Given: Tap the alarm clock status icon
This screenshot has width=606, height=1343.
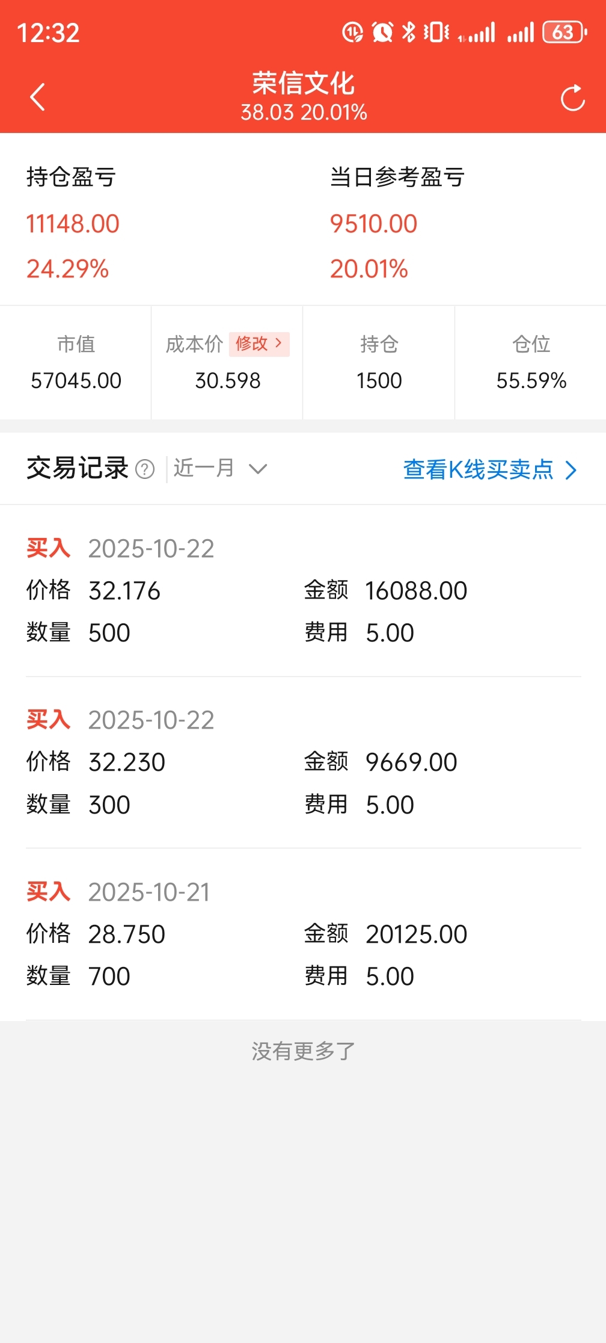Looking at the screenshot, I should click(382, 32).
